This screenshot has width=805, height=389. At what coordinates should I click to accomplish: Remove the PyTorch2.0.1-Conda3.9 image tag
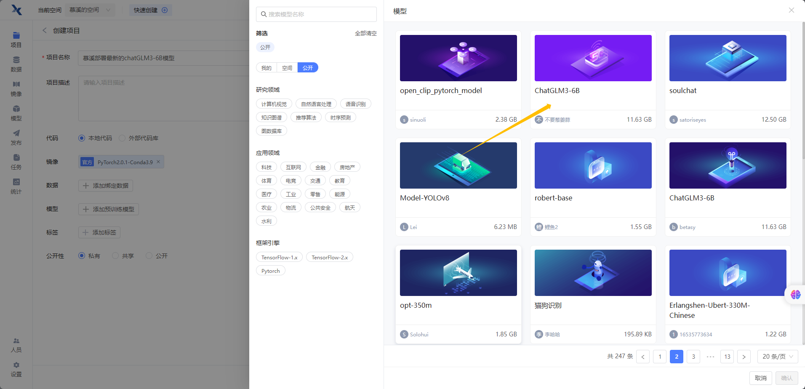pyautogui.click(x=158, y=162)
